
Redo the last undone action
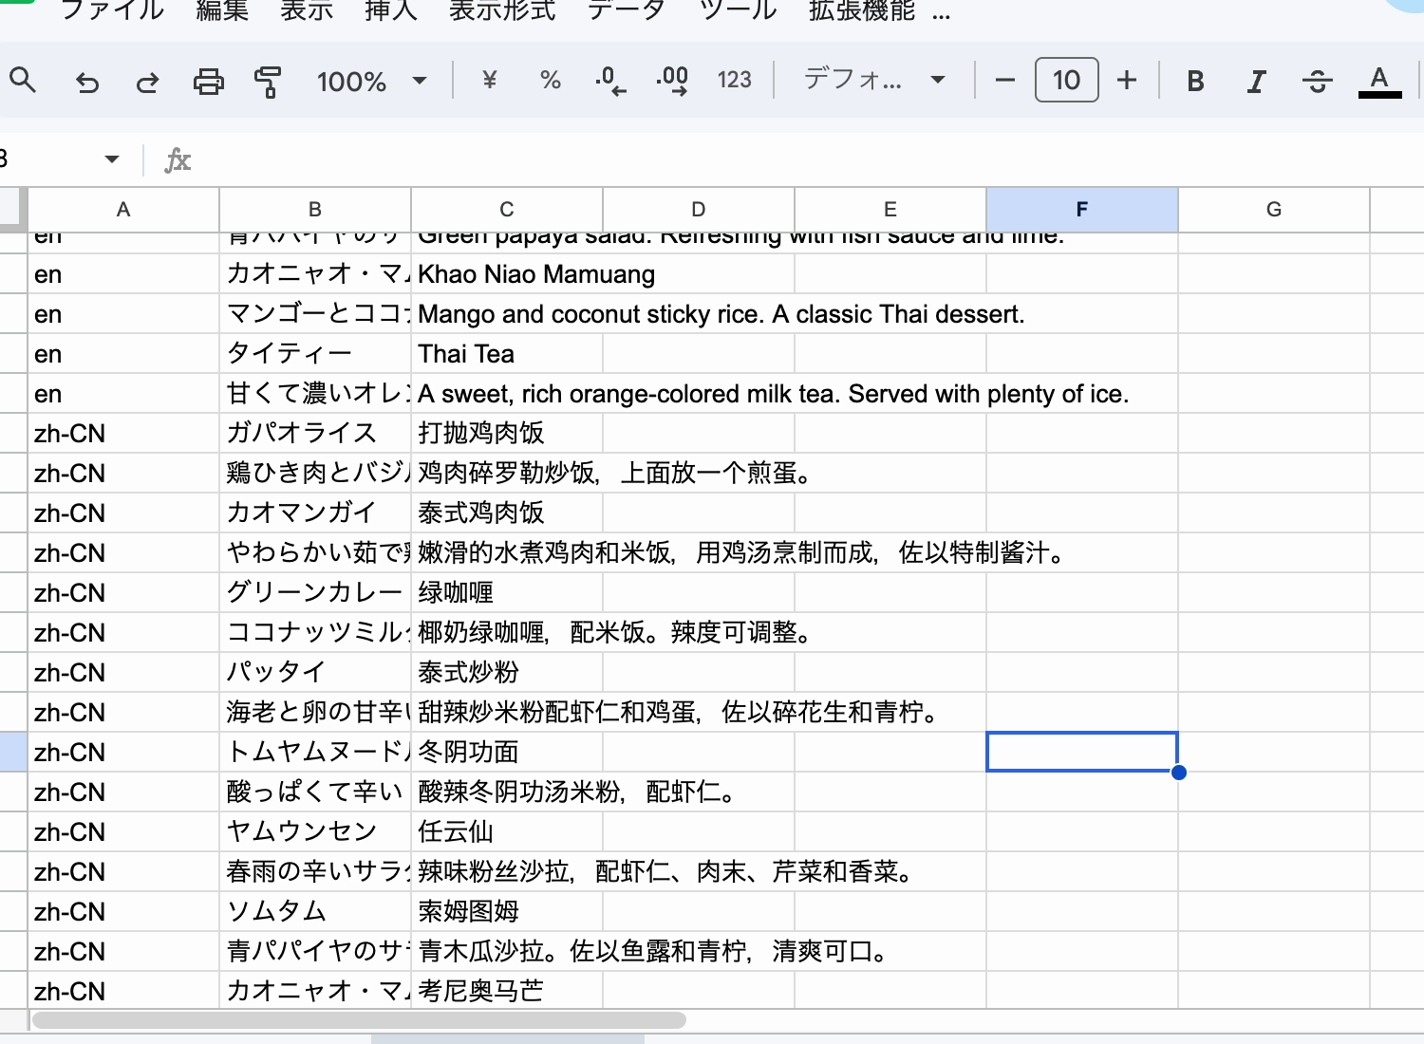[147, 82]
